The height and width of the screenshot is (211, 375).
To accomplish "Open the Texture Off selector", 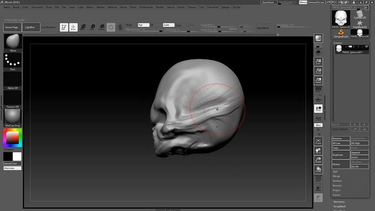I will click(13, 99).
